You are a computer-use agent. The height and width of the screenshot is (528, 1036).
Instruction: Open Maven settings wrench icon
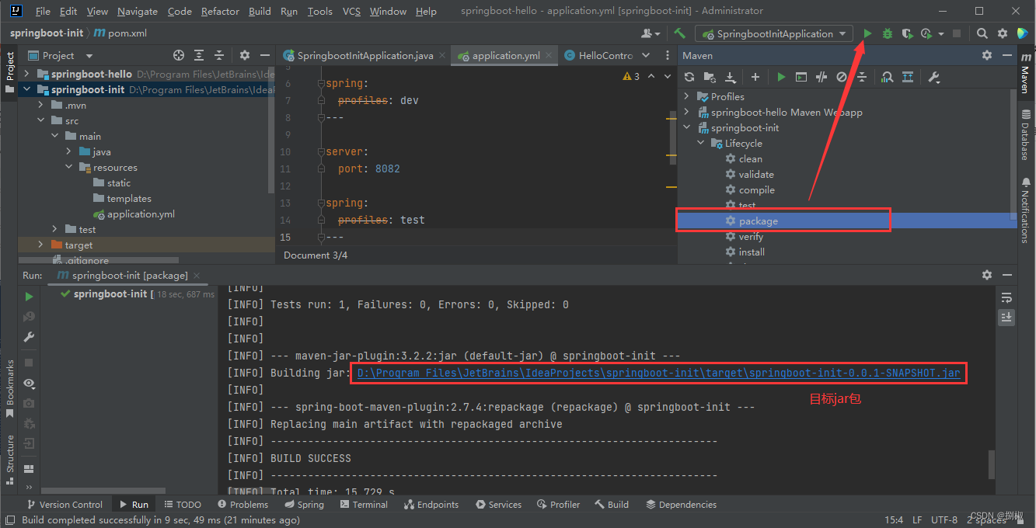(934, 77)
